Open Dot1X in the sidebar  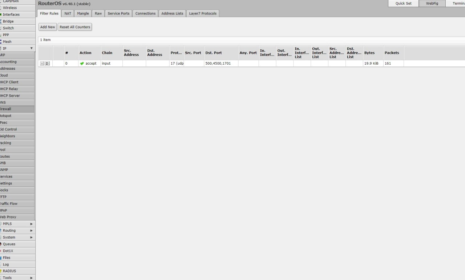click(x=17, y=251)
